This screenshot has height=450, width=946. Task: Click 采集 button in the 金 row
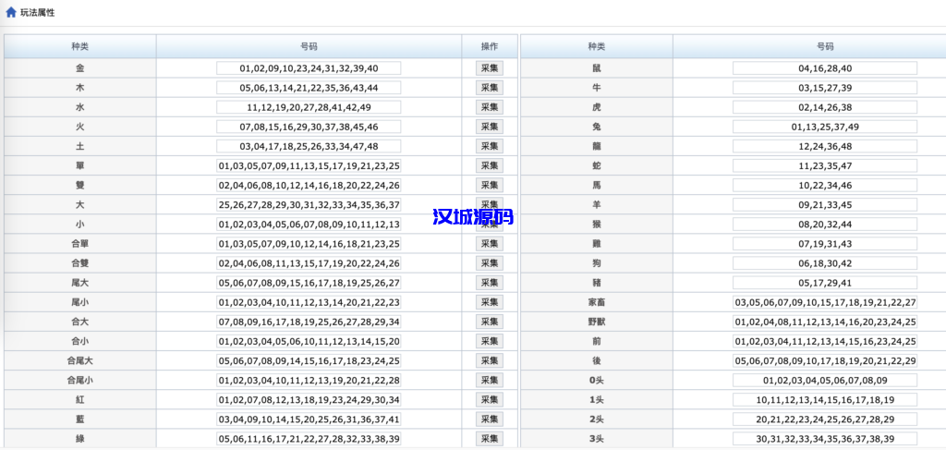click(x=489, y=68)
